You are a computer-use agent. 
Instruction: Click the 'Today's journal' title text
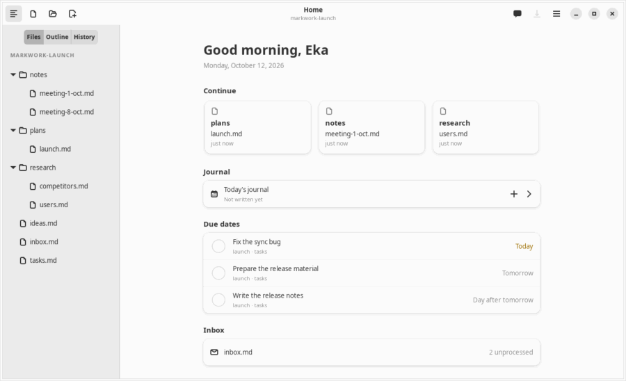point(246,190)
